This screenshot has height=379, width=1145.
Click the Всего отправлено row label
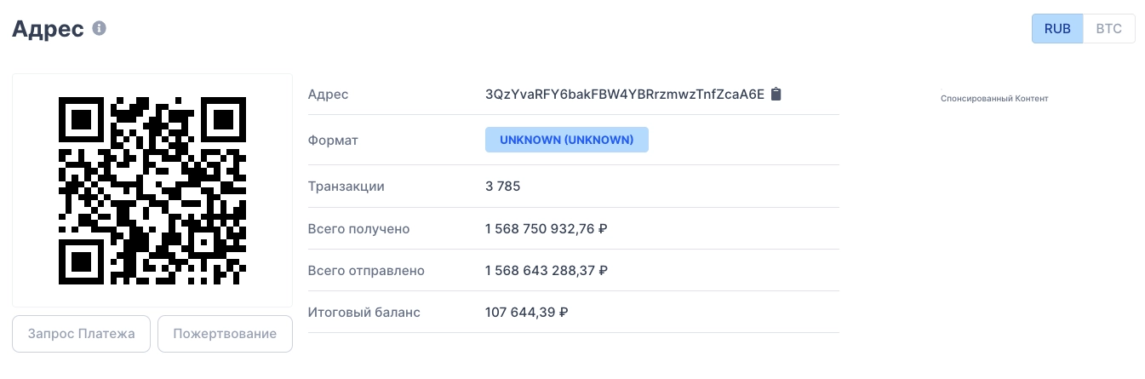click(x=366, y=270)
